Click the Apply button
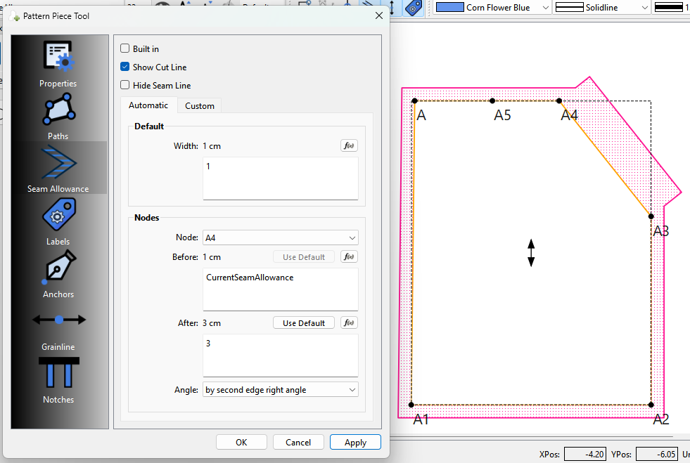The image size is (690, 463). [355, 443]
